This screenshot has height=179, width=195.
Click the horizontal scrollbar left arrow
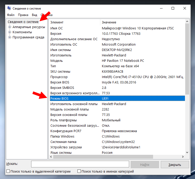click(51, 157)
